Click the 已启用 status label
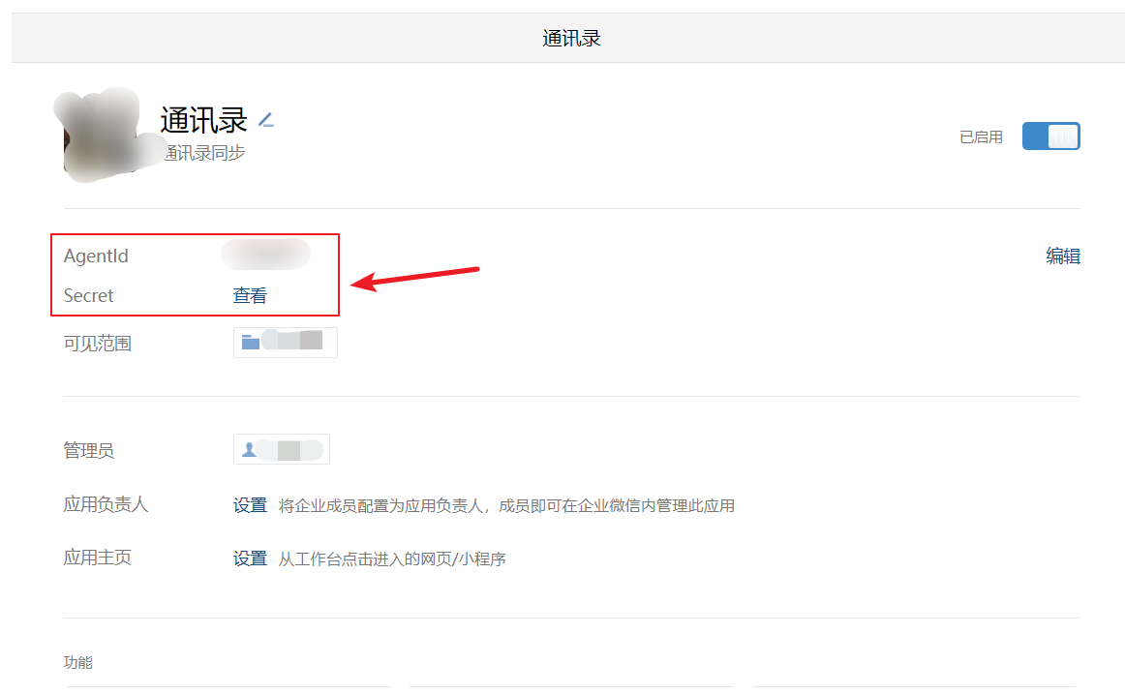 click(981, 136)
